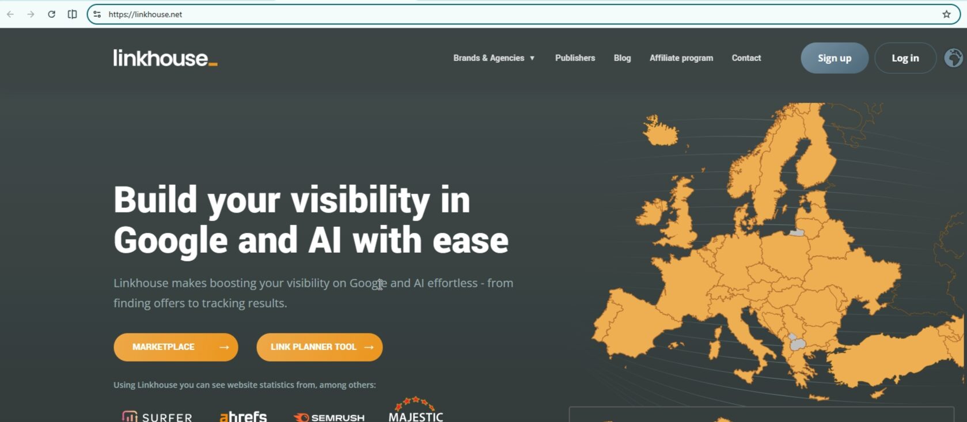Click the paragraph 'Linkhouse makes boosting your visibility'

click(x=313, y=293)
